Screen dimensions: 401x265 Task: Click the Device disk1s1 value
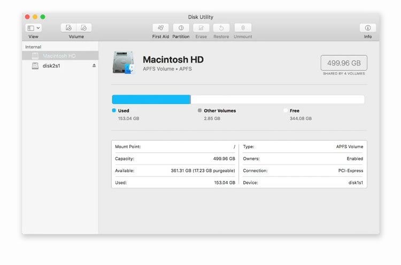[x=356, y=183]
